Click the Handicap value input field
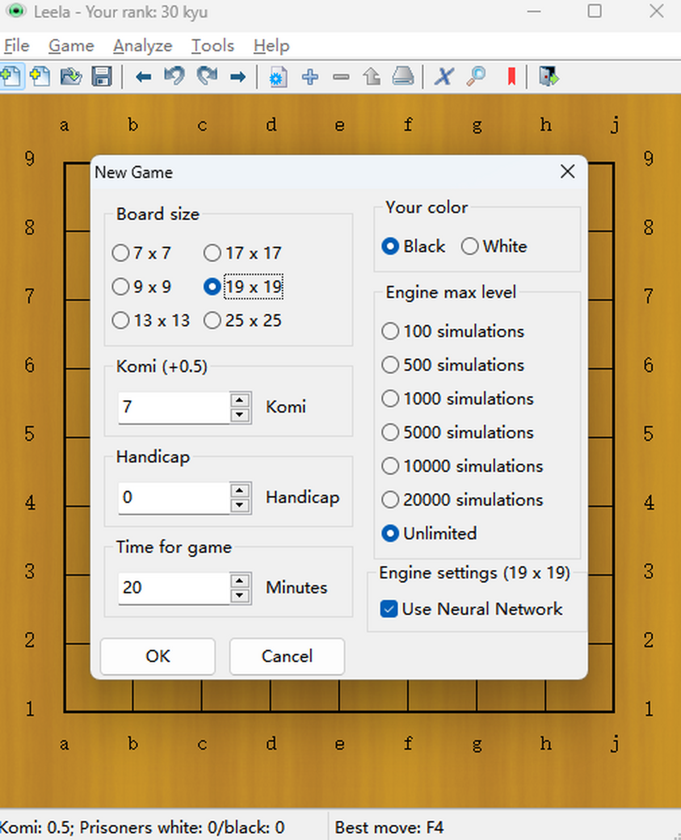 click(x=174, y=498)
